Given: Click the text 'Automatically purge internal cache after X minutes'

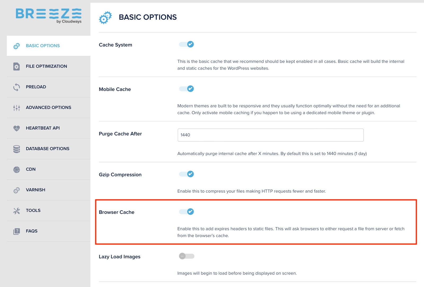Looking at the screenshot, I should click(228, 154).
